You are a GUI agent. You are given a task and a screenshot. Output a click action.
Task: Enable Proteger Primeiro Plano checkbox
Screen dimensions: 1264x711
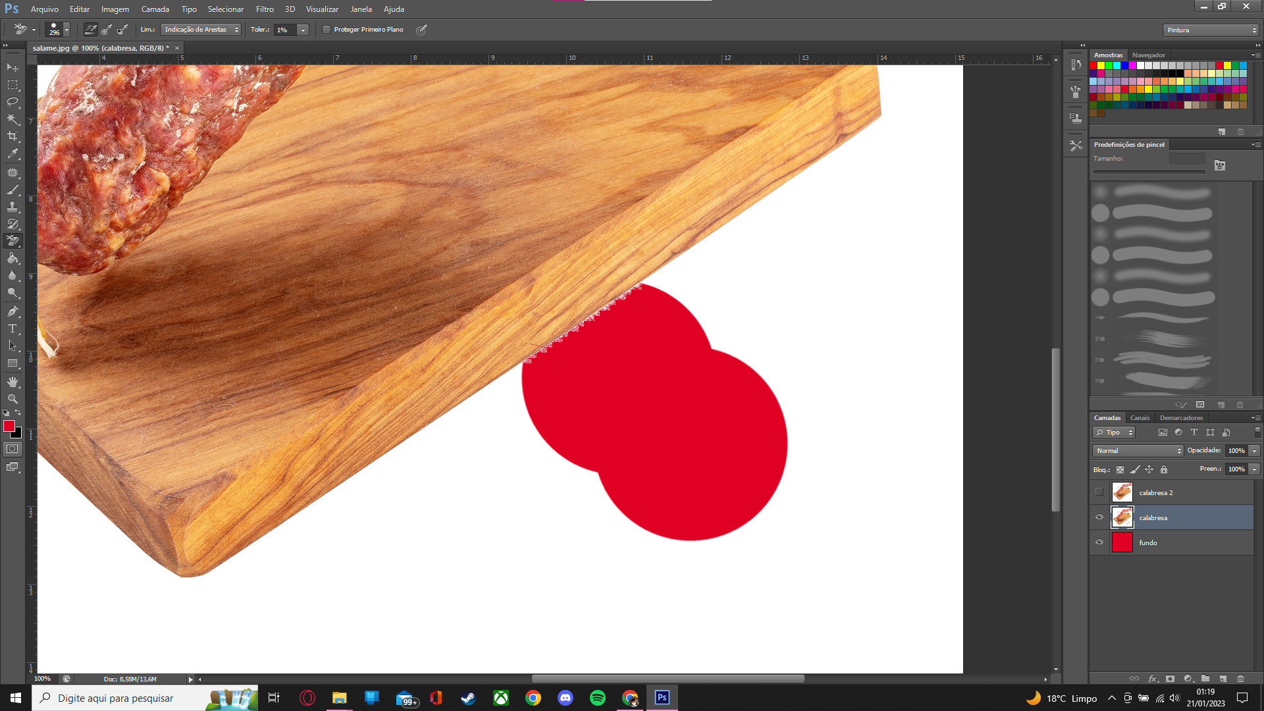tap(326, 30)
